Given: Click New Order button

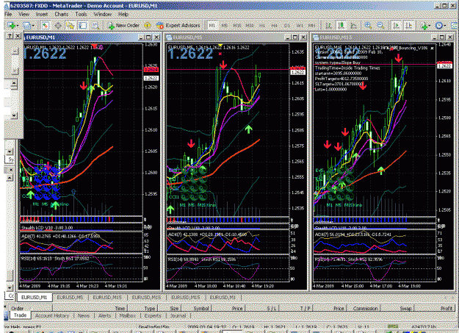Looking at the screenshot, I should coord(123,26).
